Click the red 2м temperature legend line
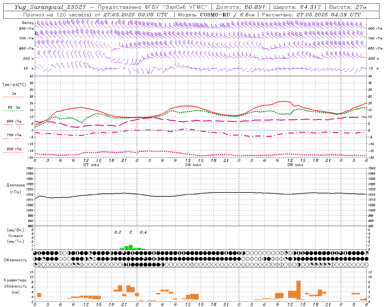Image resolution: width=384 pixels, height=307 pixels. (x=14, y=97)
